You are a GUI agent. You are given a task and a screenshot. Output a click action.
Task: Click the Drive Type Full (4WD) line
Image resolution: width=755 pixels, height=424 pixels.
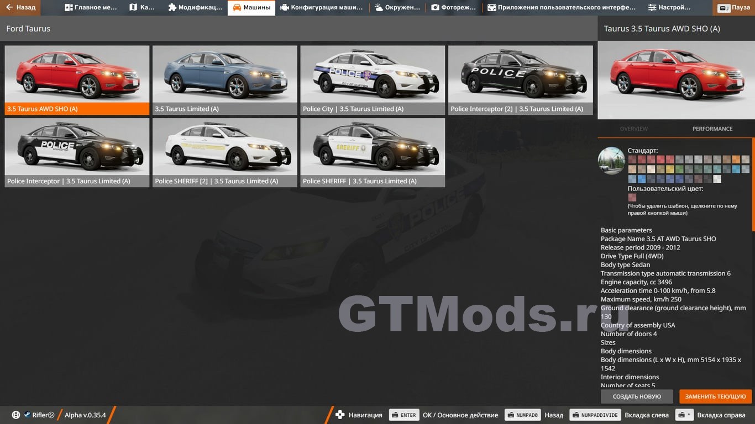(x=632, y=256)
